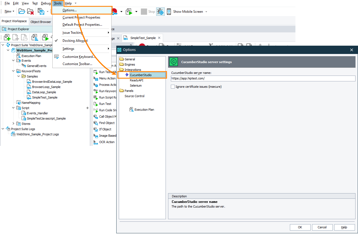Select the SimpleTest_Sample editor tab

pyautogui.click(x=143, y=38)
